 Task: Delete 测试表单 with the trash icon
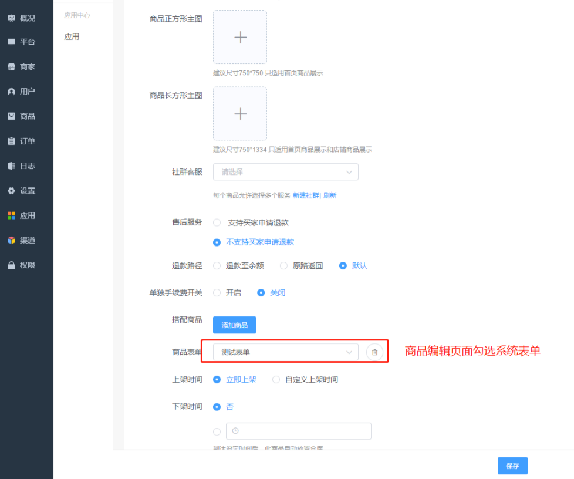[x=374, y=352]
